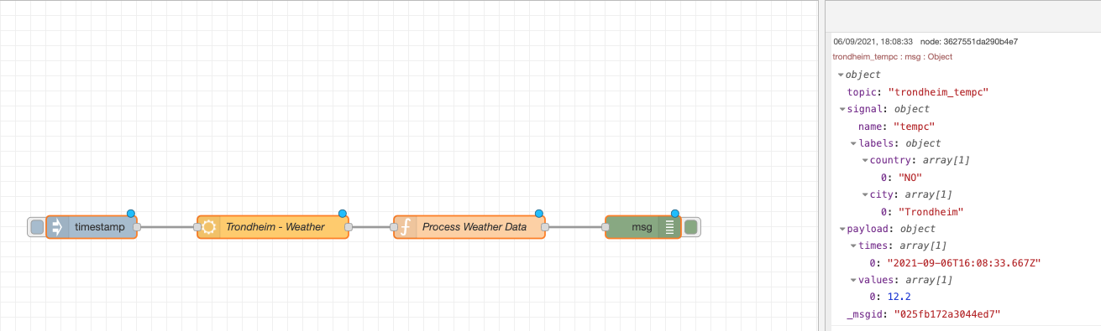
Task: Select the Trondheim - Weather node
Action: click(x=273, y=227)
